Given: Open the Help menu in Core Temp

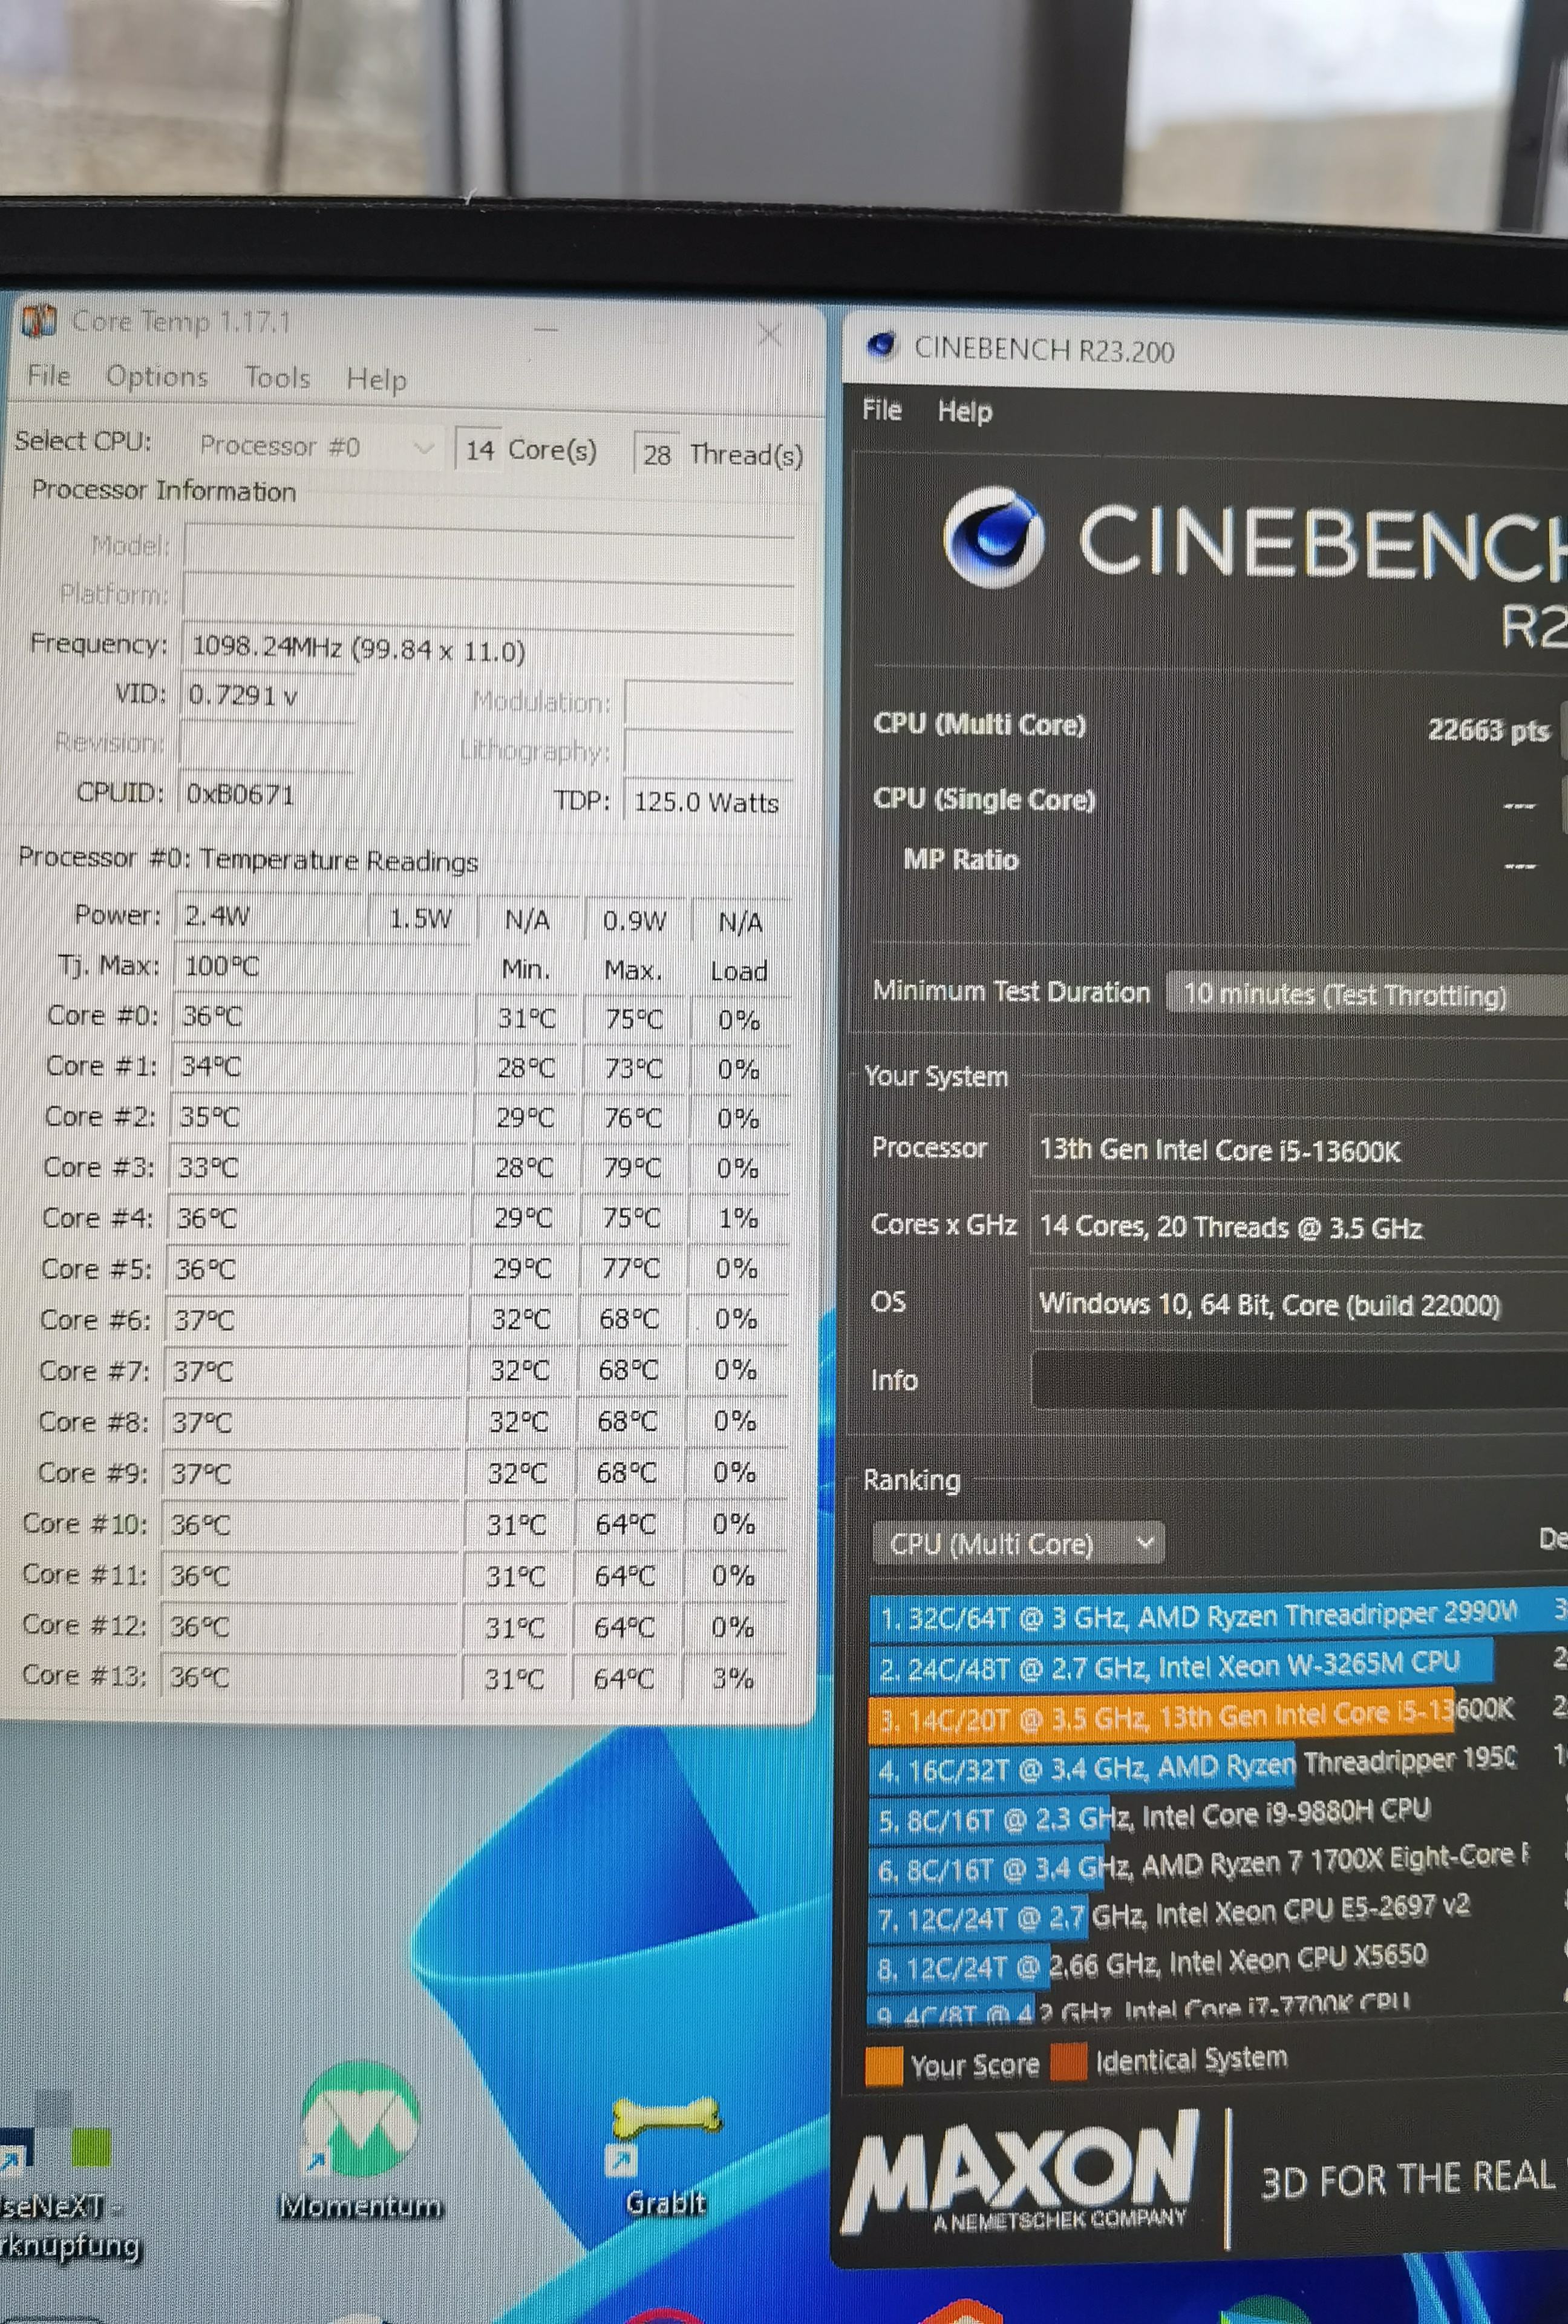Looking at the screenshot, I should point(376,379).
